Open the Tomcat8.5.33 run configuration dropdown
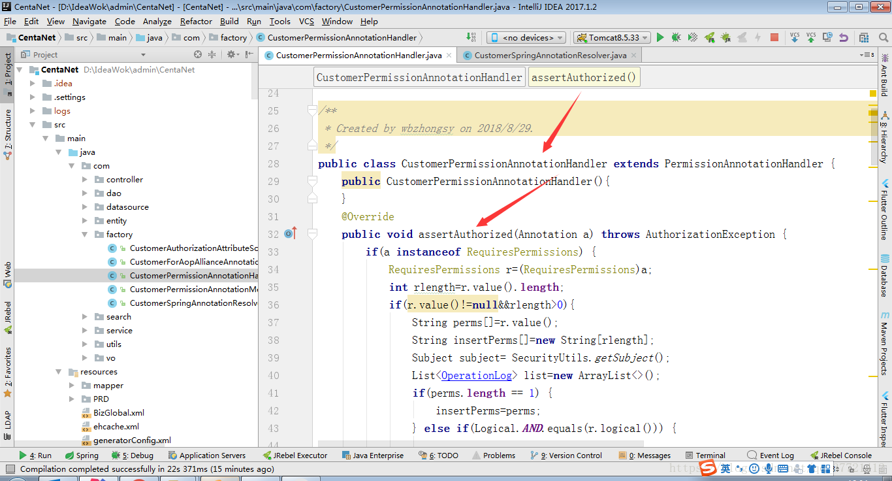 pos(613,38)
